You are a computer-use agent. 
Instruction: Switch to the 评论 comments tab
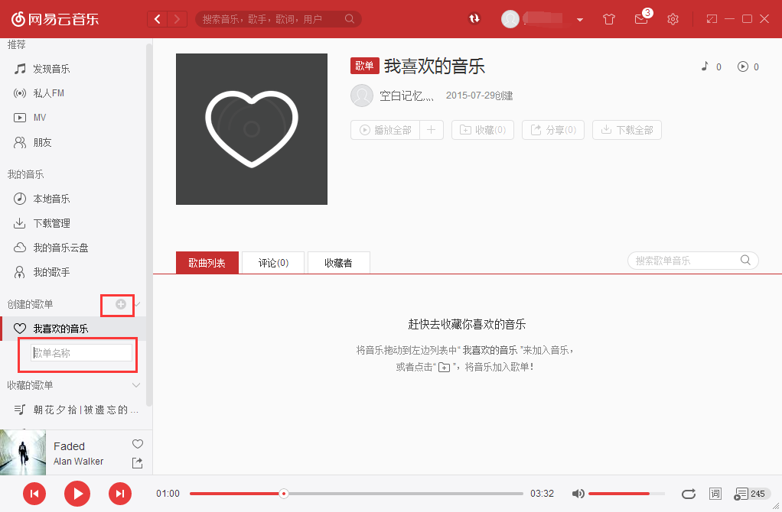click(x=272, y=261)
